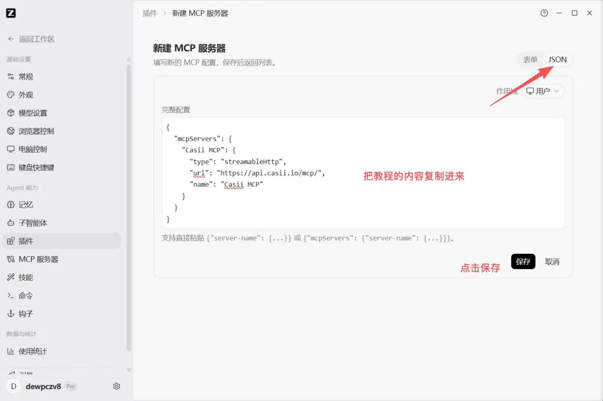The width and height of the screenshot is (603, 401).
Task: Click the "streamableHttp" type value in JSON
Action: 252,162
